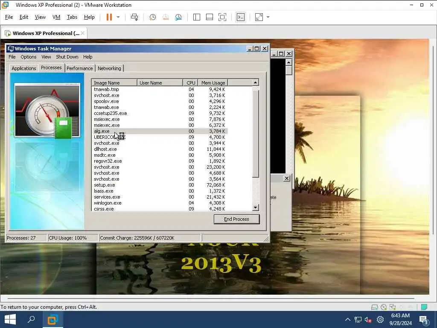The height and width of the screenshot is (328, 437).
Task: Enter VMware full screen mode
Action: click(x=222, y=17)
